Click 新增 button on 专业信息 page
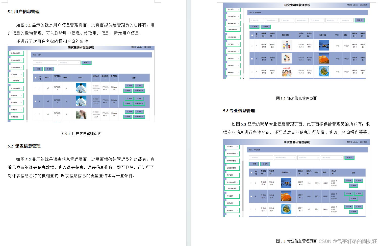 254,164
